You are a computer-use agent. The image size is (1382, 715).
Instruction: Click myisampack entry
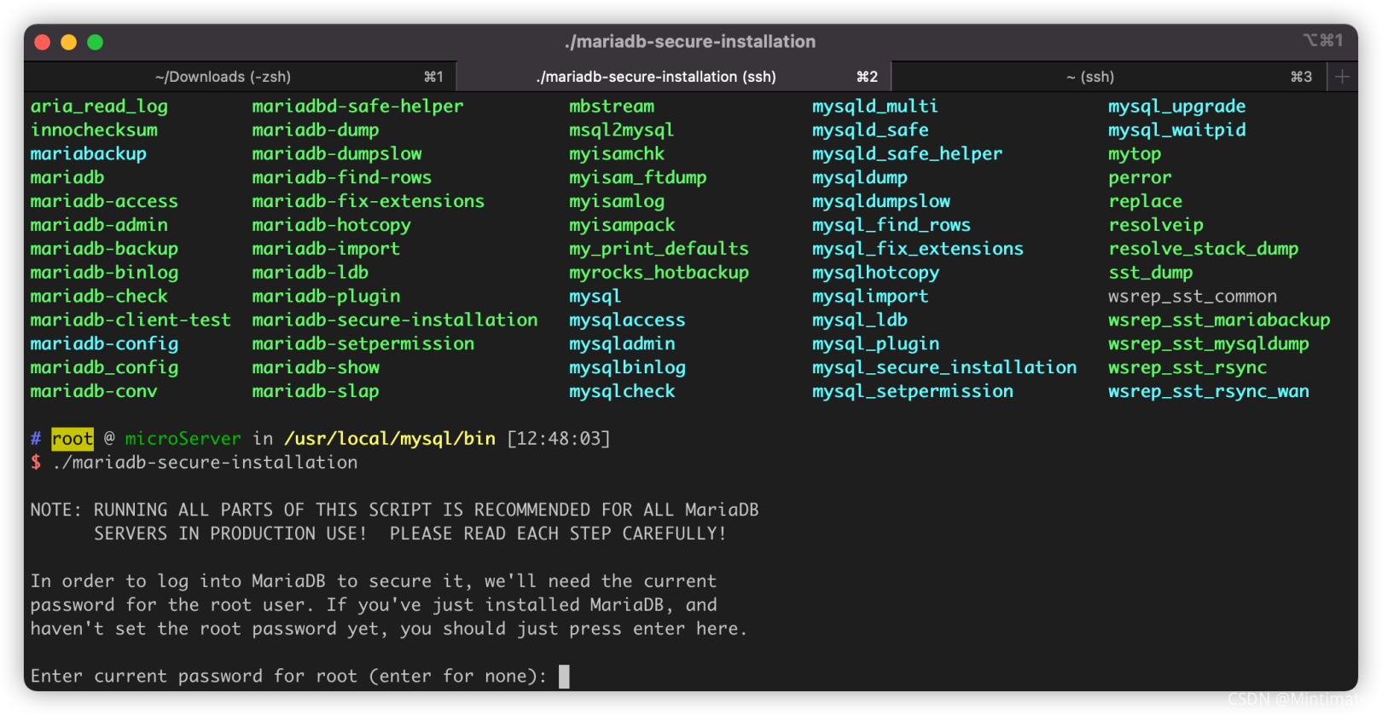pyautogui.click(x=622, y=226)
